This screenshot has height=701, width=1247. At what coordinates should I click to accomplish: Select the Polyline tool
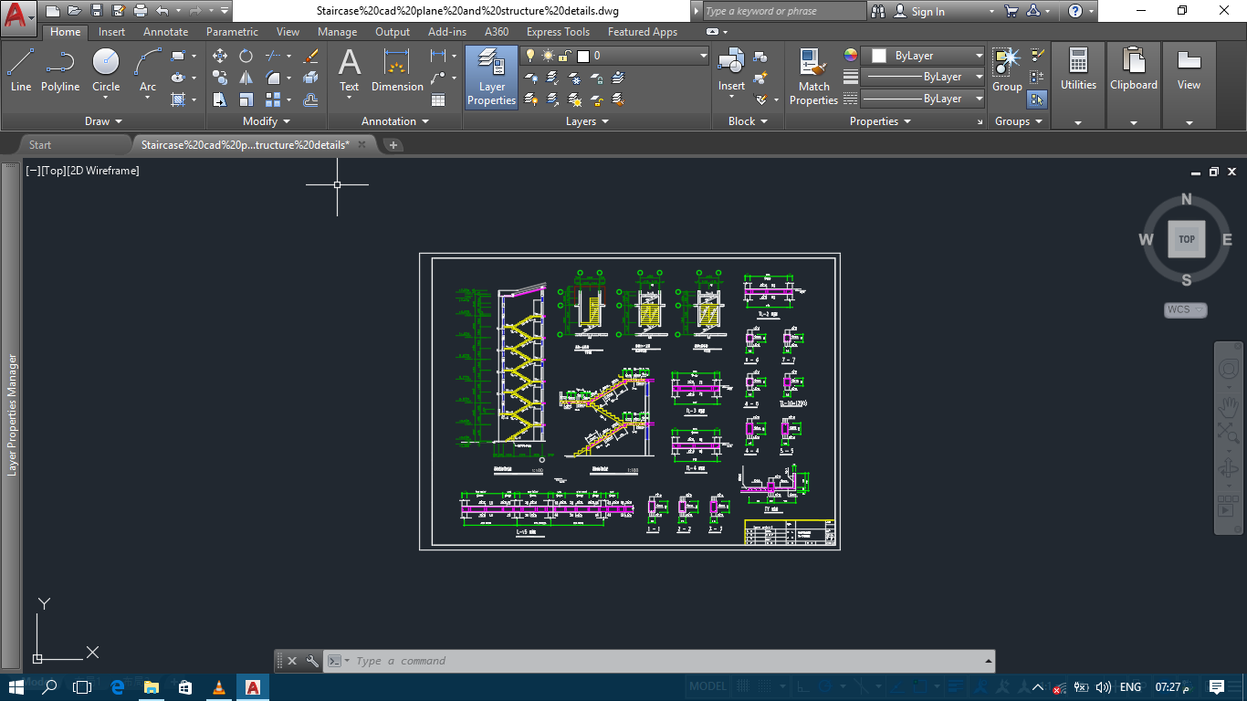(x=60, y=70)
